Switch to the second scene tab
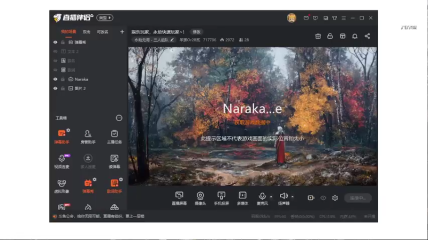This screenshot has height=240, width=428. pyautogui.click(x=86, y=32)
